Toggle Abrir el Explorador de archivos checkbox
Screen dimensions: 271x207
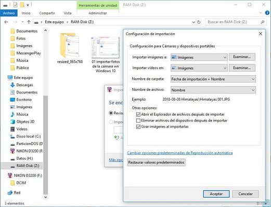pos(138,115)
